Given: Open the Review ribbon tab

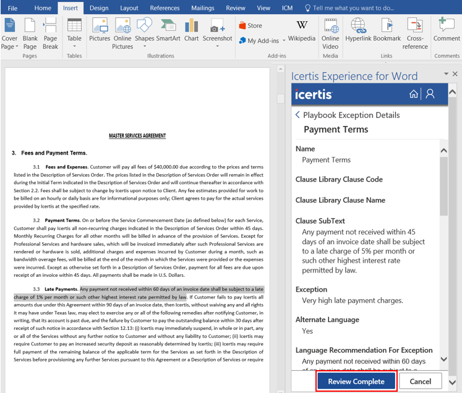Looking at the screenshot, I should pyautogui.click(x=235, y=8).
